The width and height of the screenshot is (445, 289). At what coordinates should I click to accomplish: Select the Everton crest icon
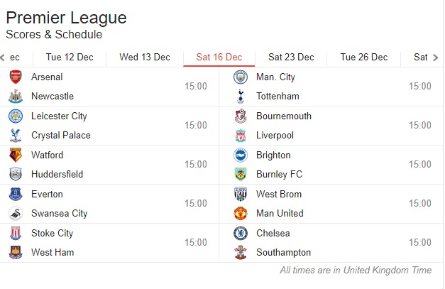click(x=16, y=194)
